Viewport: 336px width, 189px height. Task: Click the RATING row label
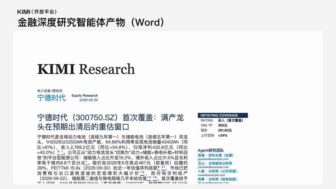[207, 120]
